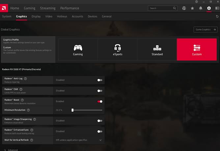
Task: Open help for Radeon Enhanced Sync
Action: coord(32,130)
